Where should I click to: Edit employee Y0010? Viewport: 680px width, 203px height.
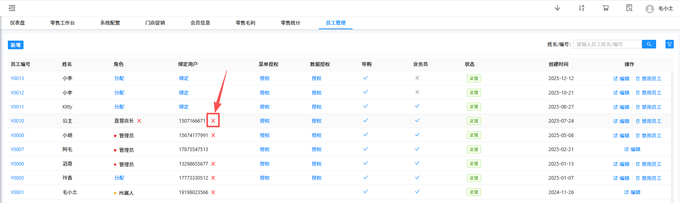click(621, 121)
